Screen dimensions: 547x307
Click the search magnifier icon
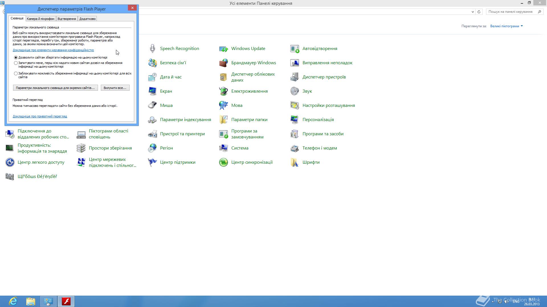point(539,12)
